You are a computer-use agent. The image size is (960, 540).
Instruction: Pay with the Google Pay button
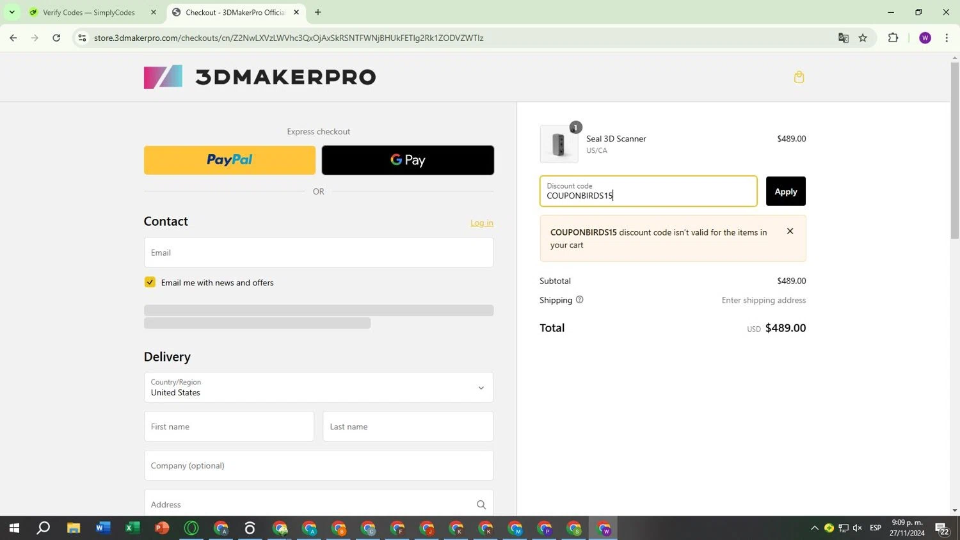pyautogui.click(x=408, y=160)
